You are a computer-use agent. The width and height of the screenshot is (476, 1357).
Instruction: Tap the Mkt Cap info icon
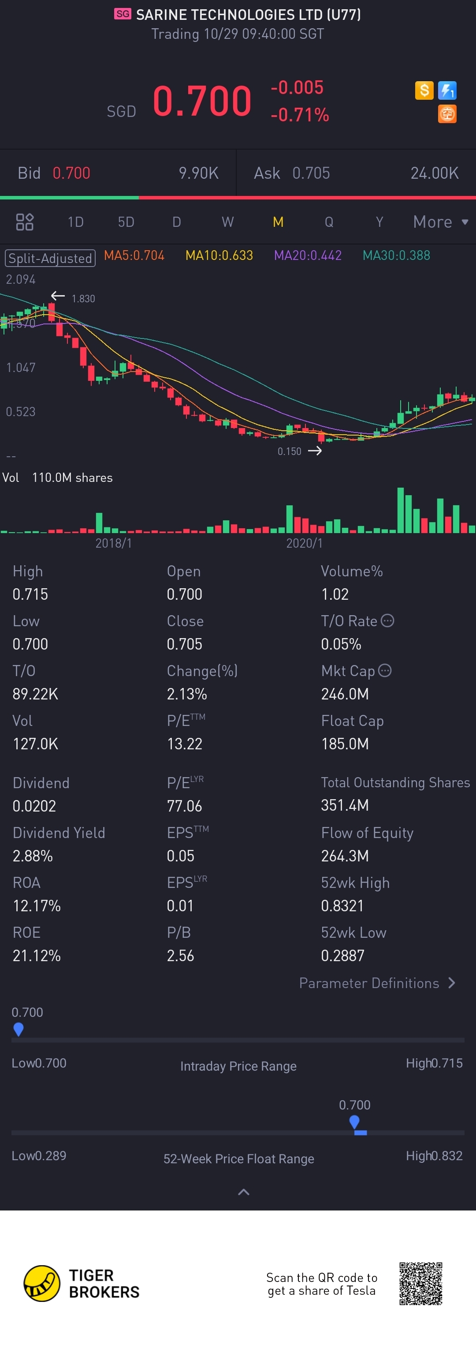click(x=385, y=670)
